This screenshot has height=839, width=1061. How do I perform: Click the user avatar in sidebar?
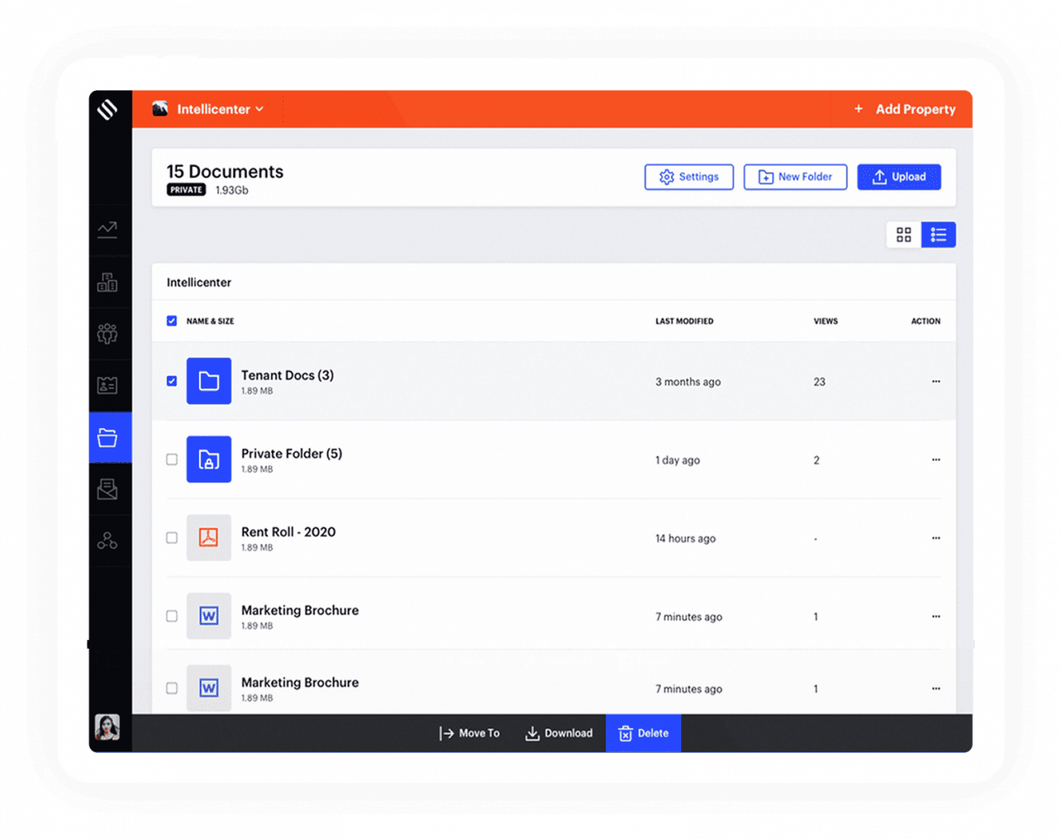point(107,727)
